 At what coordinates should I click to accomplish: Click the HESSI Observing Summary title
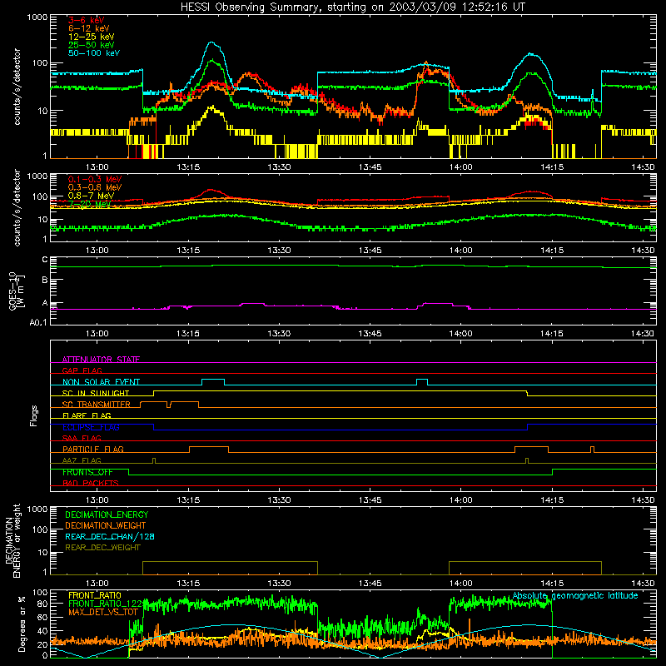tap(353, 7)
